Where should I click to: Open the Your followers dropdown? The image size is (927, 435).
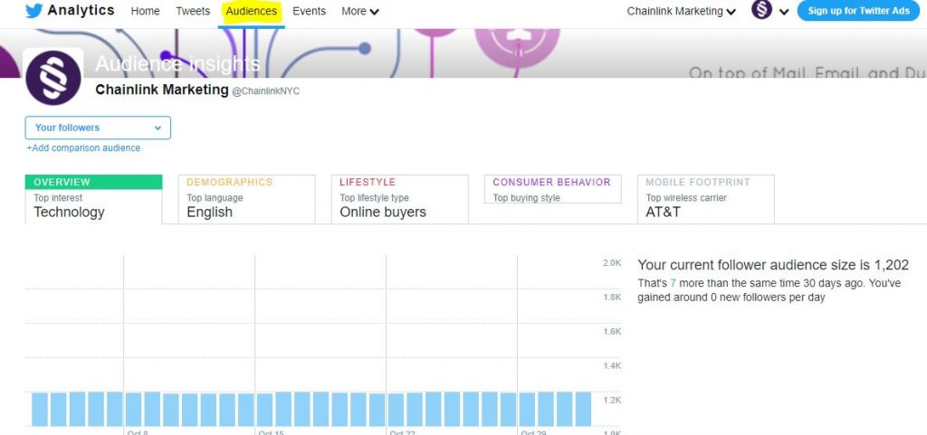[98, 128]
